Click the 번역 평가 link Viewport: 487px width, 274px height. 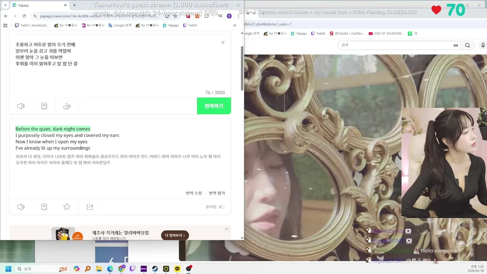(x=217, y=193)
